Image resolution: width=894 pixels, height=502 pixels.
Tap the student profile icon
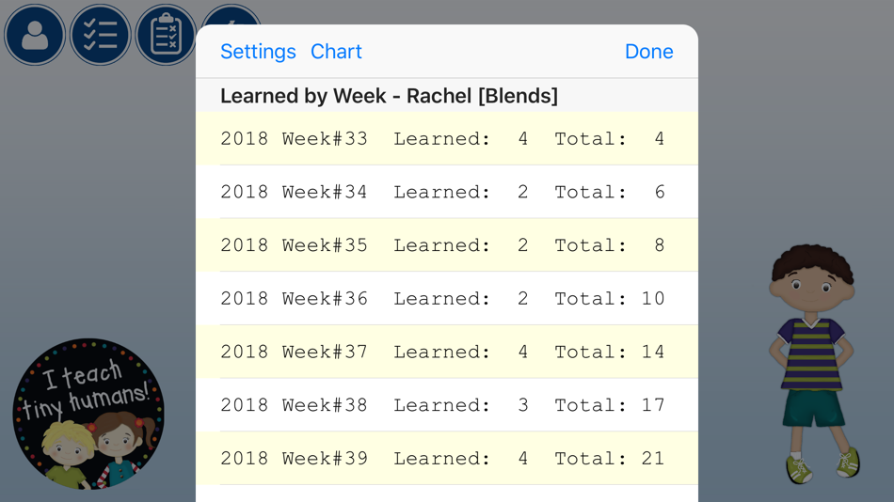pyautogui.click(x=35, y=35)
